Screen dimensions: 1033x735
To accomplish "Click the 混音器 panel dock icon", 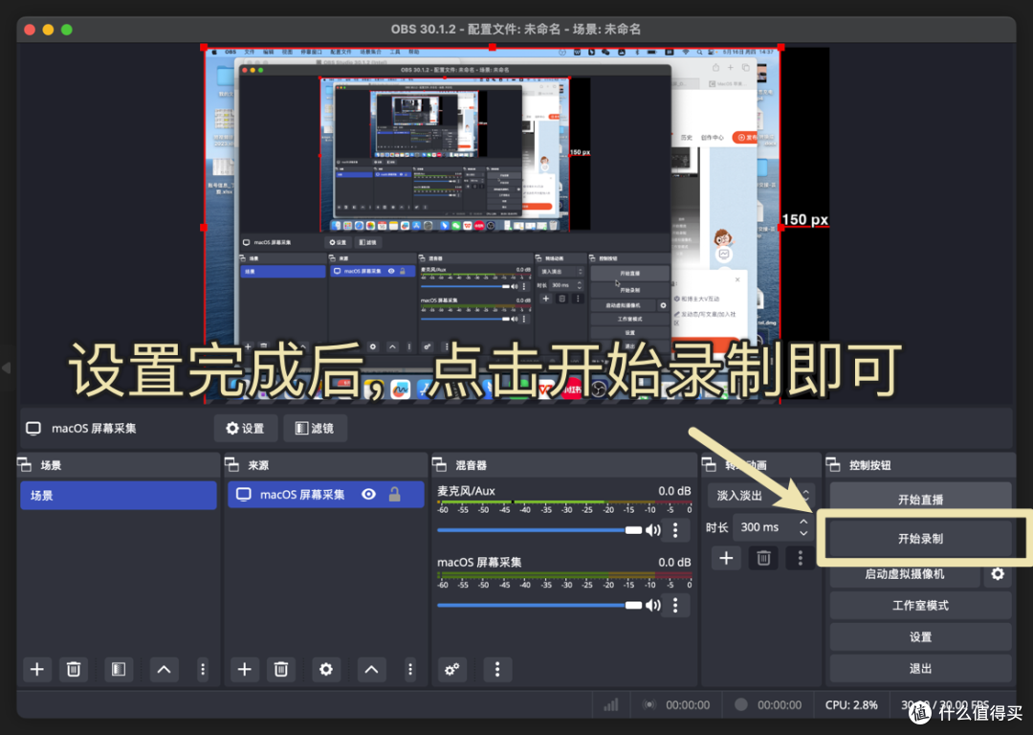I will [439, 465].
